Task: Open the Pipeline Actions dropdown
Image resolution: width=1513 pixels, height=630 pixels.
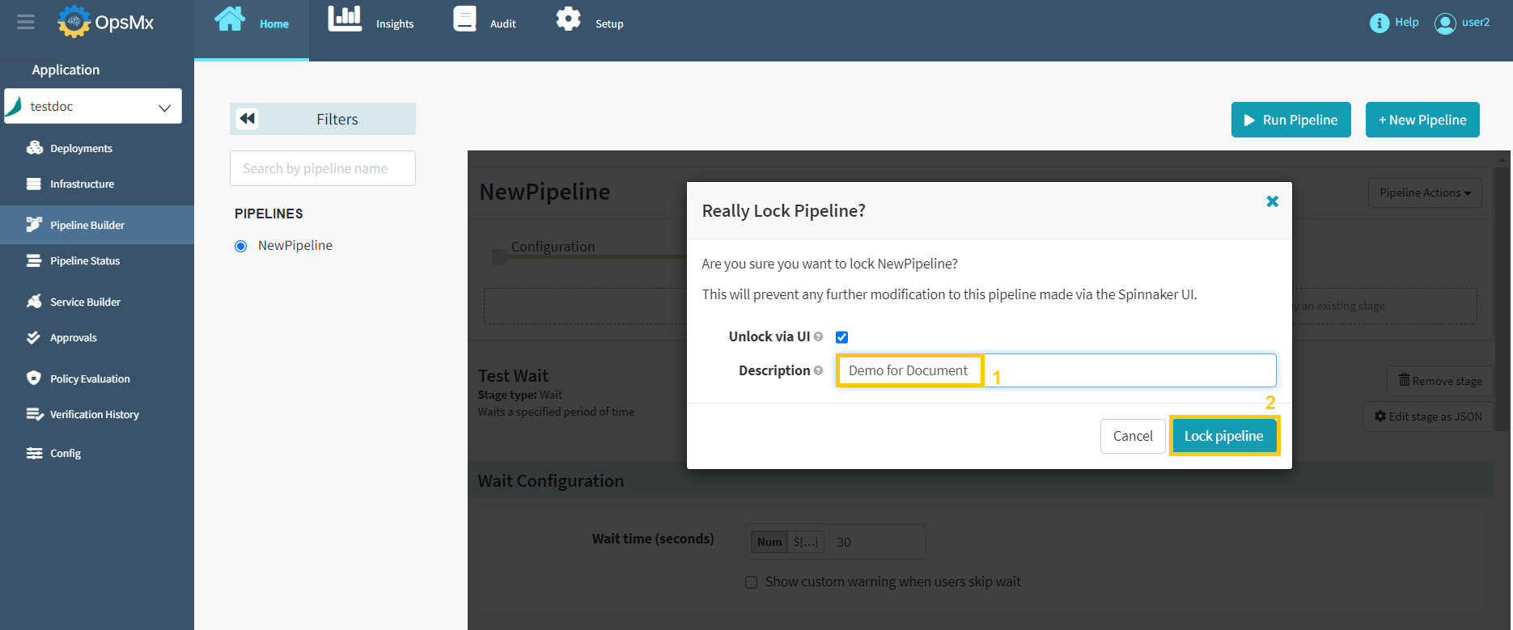Action: click(x=1424, y=192)
